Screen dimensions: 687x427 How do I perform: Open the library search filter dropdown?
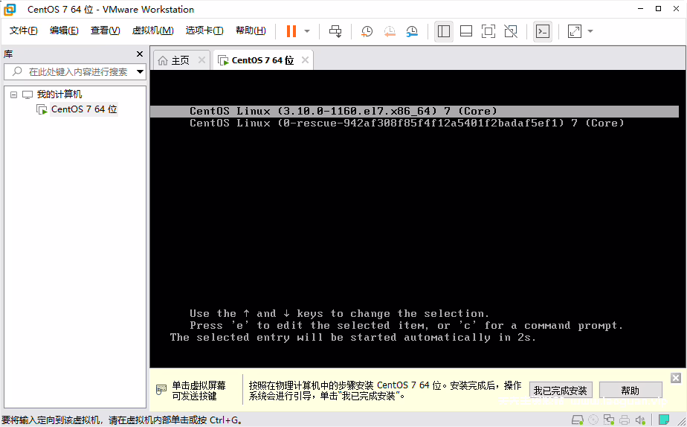(x=141, y=71)
